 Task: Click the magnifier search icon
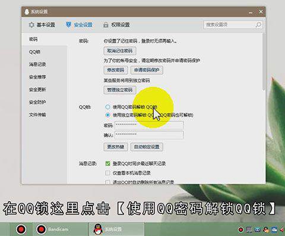tap(258, 25)
